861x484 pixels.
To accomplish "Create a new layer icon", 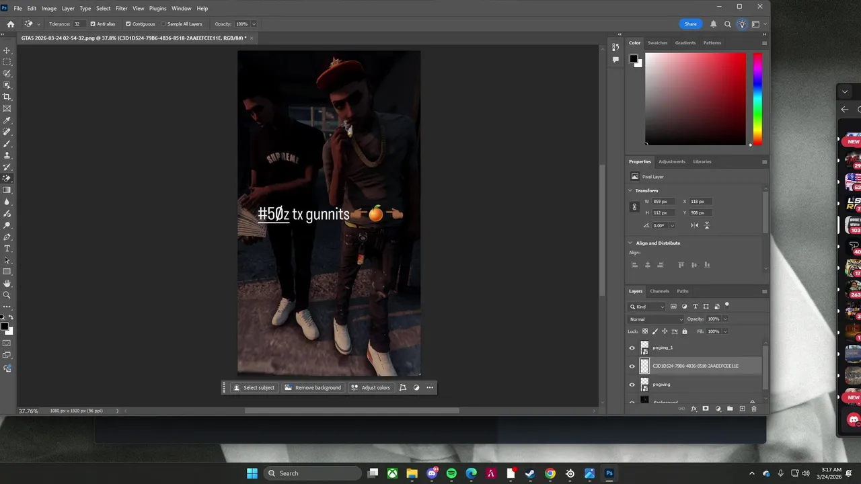I will pyautogui.click(x=742, y=409).
